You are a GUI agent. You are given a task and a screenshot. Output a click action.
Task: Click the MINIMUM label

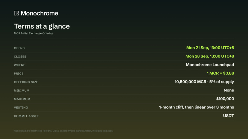click(x=22, y=91)
